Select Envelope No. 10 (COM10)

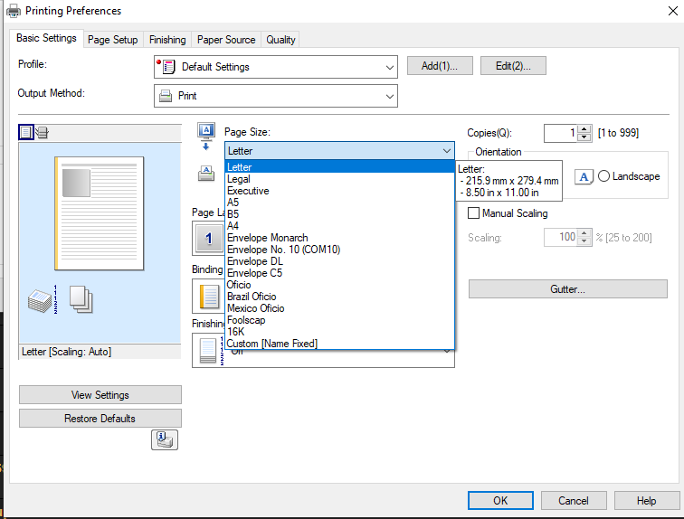(x=339, y=250)
